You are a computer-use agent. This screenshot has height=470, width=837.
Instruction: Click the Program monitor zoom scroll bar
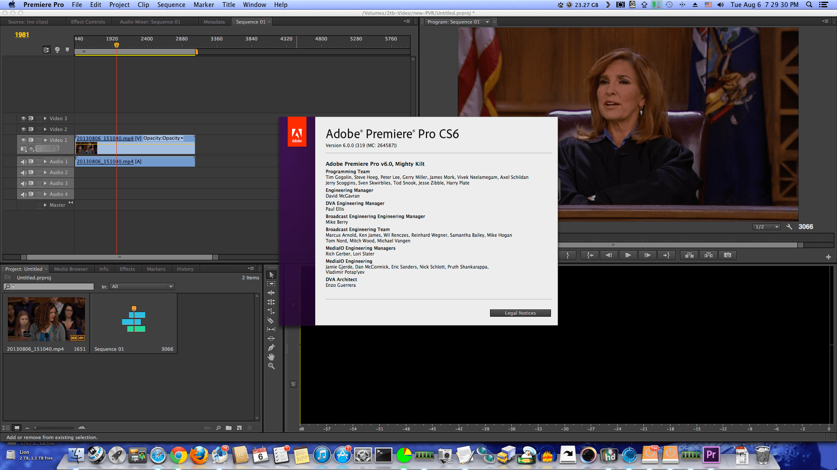tap(680, 245)
